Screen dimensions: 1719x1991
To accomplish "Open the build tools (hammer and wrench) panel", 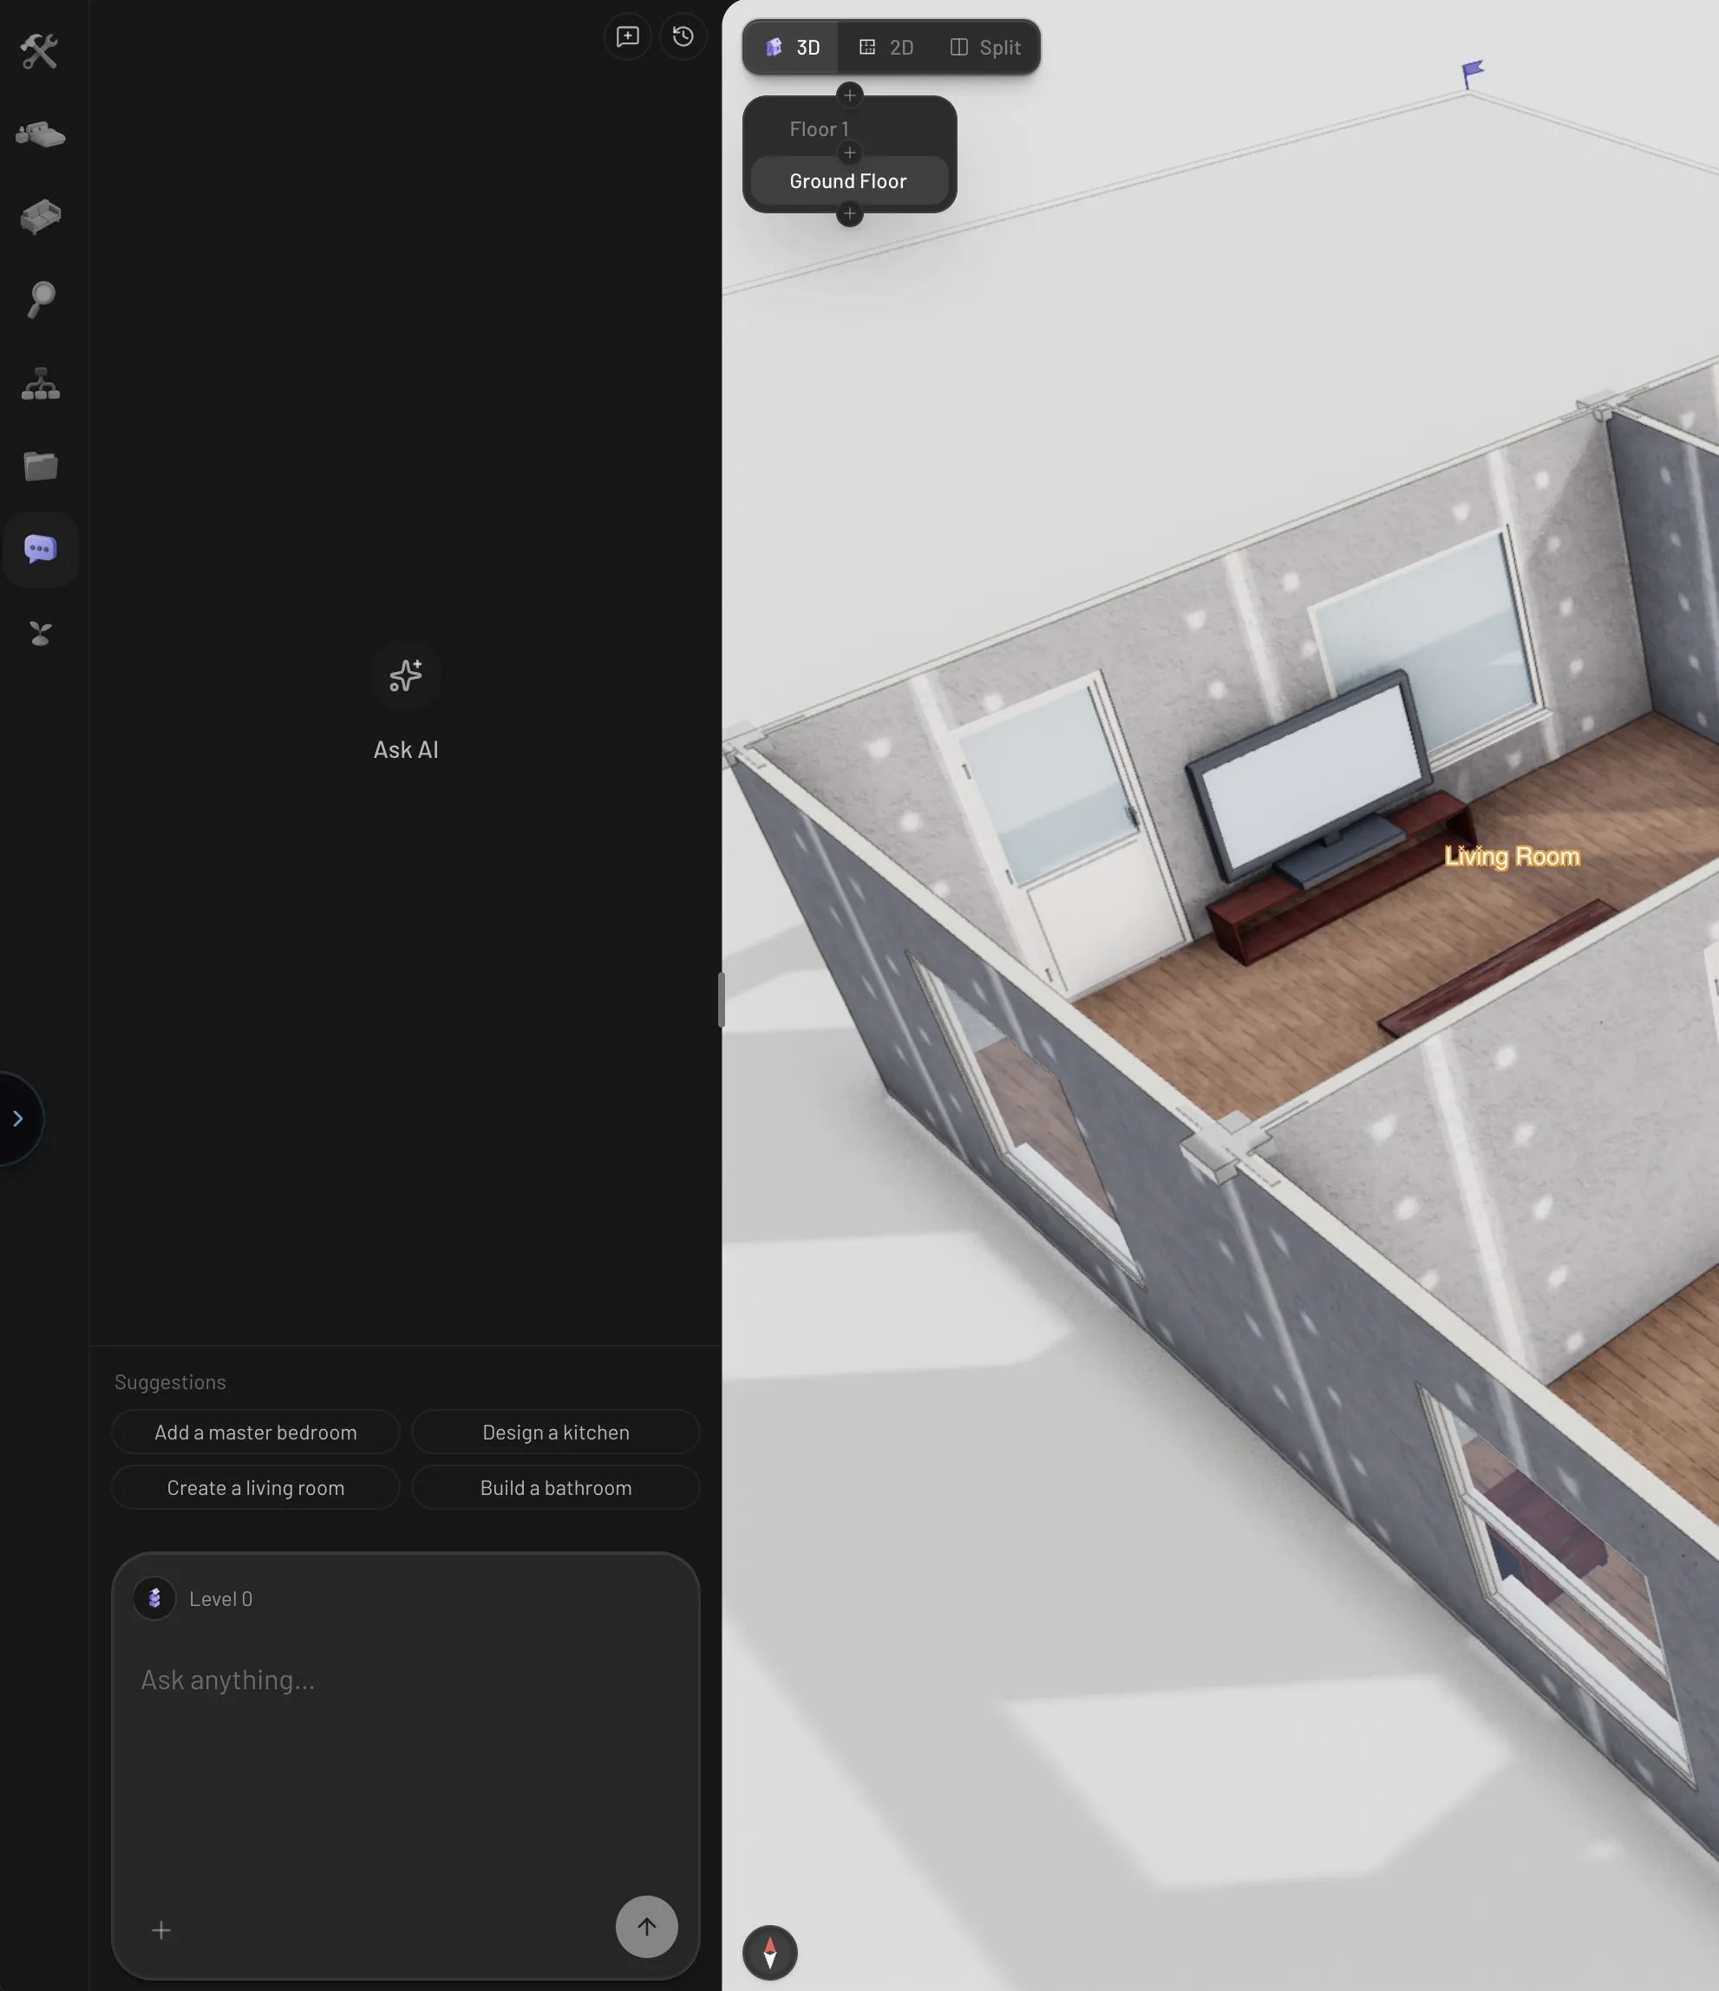I will [x=39, y=51].
